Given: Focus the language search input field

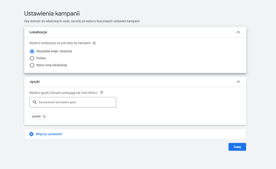Looking at the screenshot, I should pyautogui.click(x=76, y=102).
